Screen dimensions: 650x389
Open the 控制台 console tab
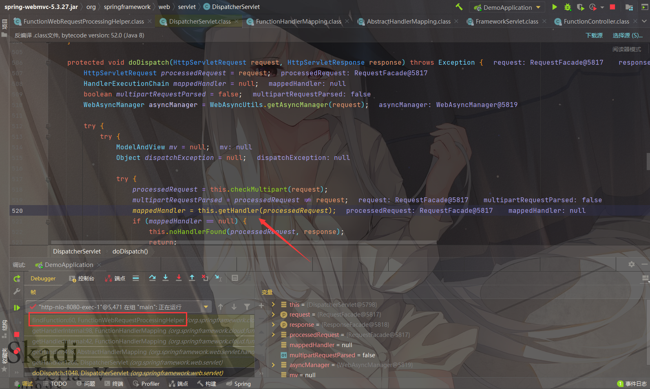pyautogui.click(x=82, y=279)
